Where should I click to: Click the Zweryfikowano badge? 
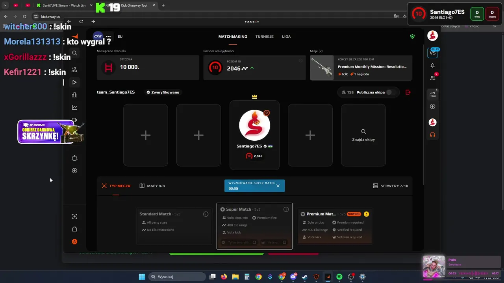(163, 92)
